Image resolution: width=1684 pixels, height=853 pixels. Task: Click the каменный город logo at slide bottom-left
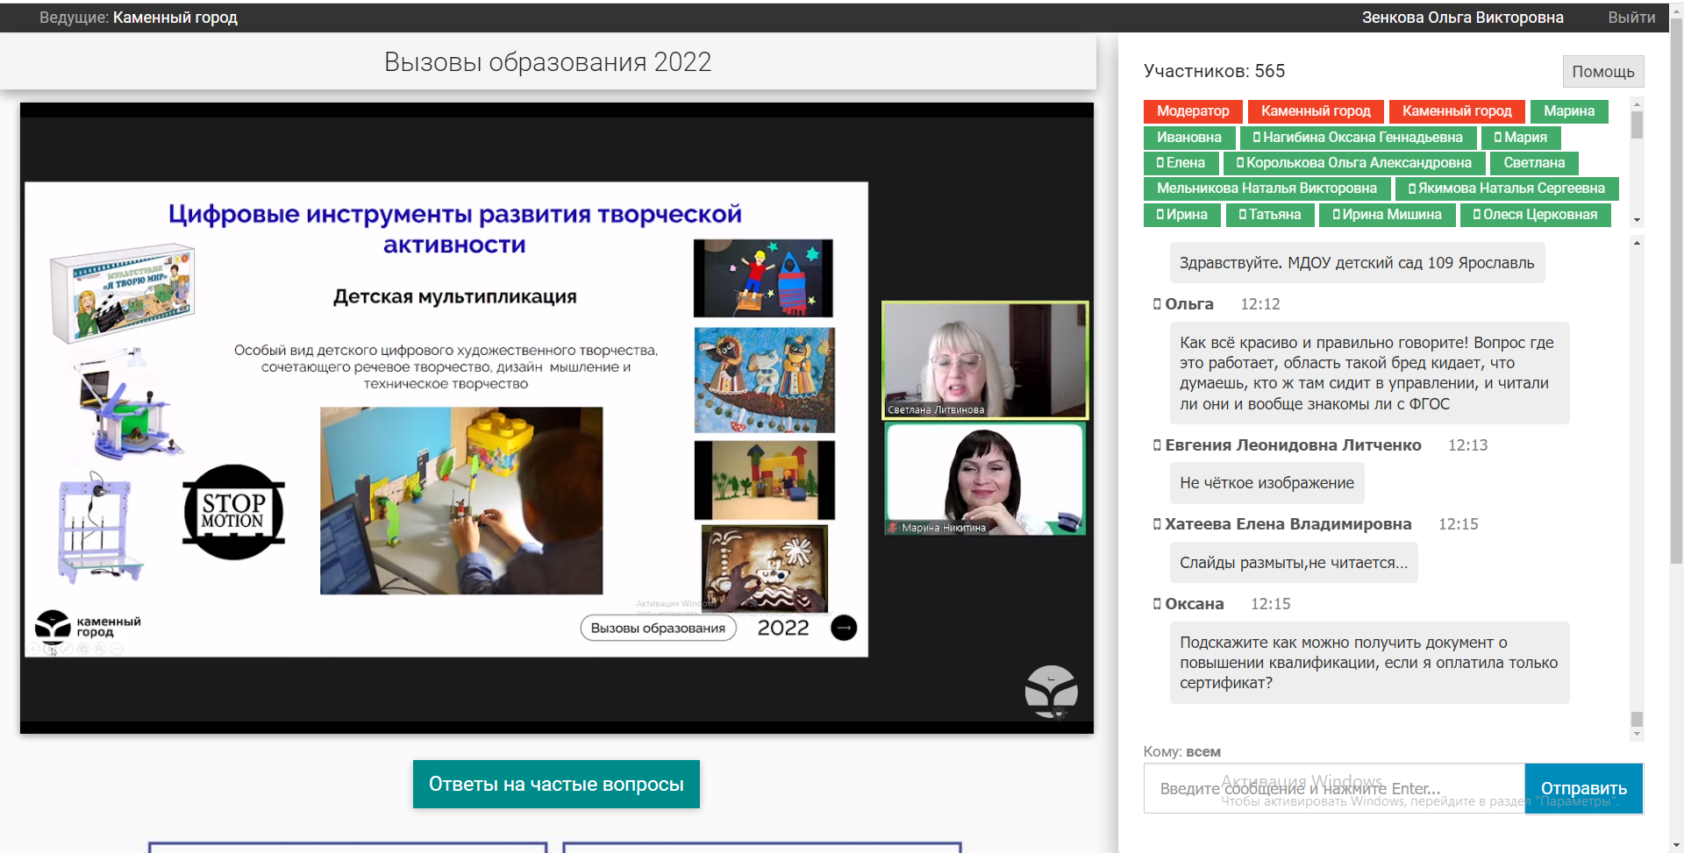[x=87, y=627]
